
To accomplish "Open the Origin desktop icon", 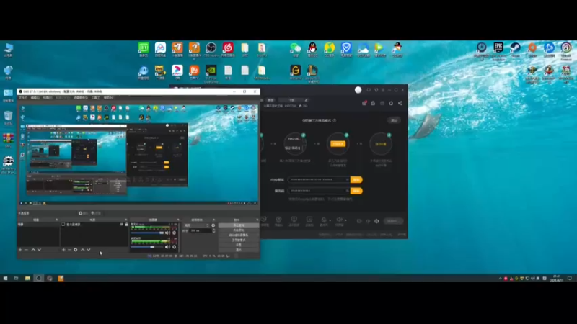I will point(532,49).
